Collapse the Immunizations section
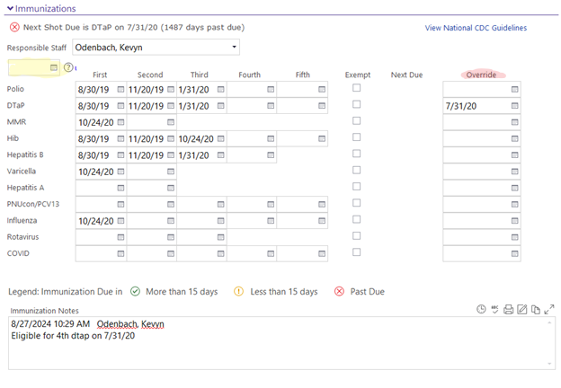Image resolution: width=561 pixels, height=388 pixels. (10, 8)
